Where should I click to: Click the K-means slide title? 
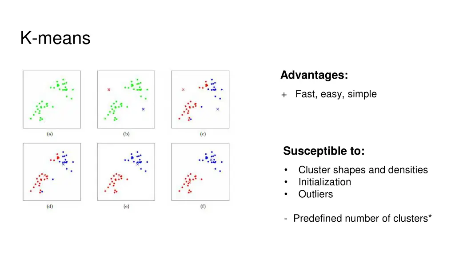tap(55, 38)
